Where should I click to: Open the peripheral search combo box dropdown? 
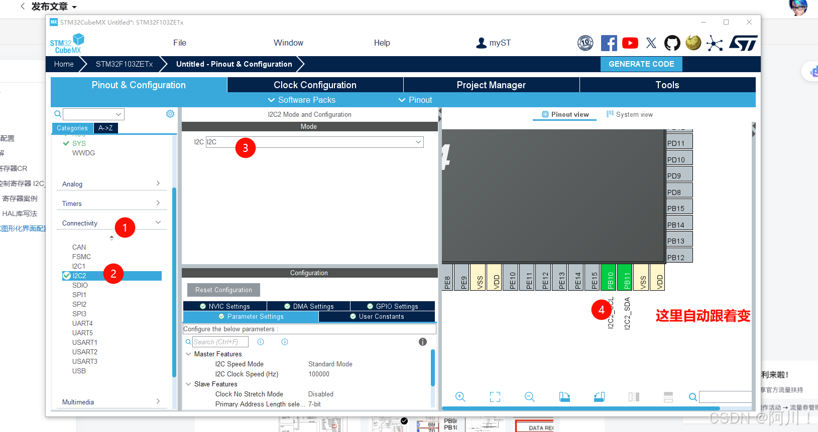pyautogui.click(x=119, y=114)
